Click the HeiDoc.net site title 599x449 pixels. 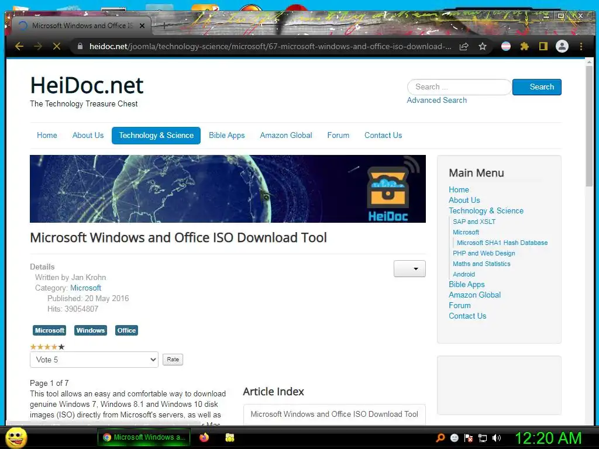pyautogui.click(x=87, y=85)
